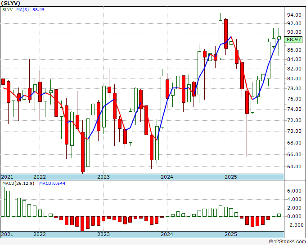Image resolution: width=306 pixels, height=245 pixels.
Task: Click the 92.00 price axis label
Action: 294,23
